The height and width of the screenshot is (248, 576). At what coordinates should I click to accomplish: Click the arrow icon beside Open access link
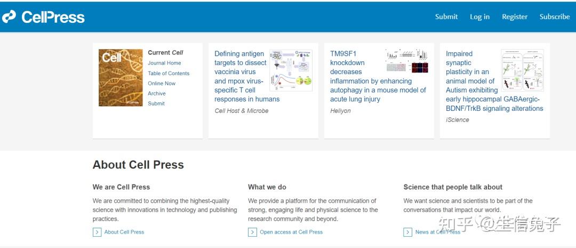(x=252, y=232)
